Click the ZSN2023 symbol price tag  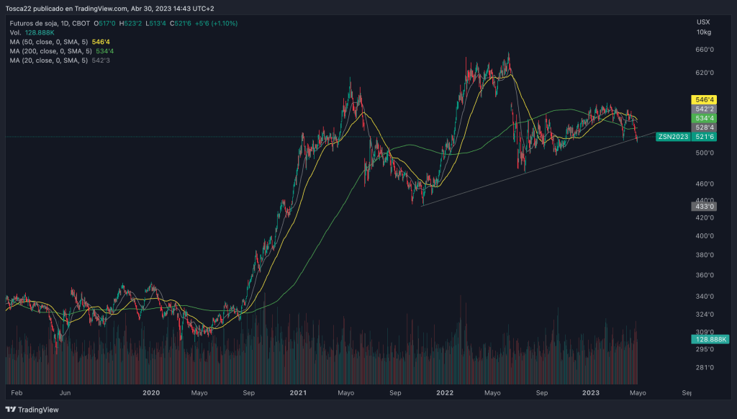(673, 137)
